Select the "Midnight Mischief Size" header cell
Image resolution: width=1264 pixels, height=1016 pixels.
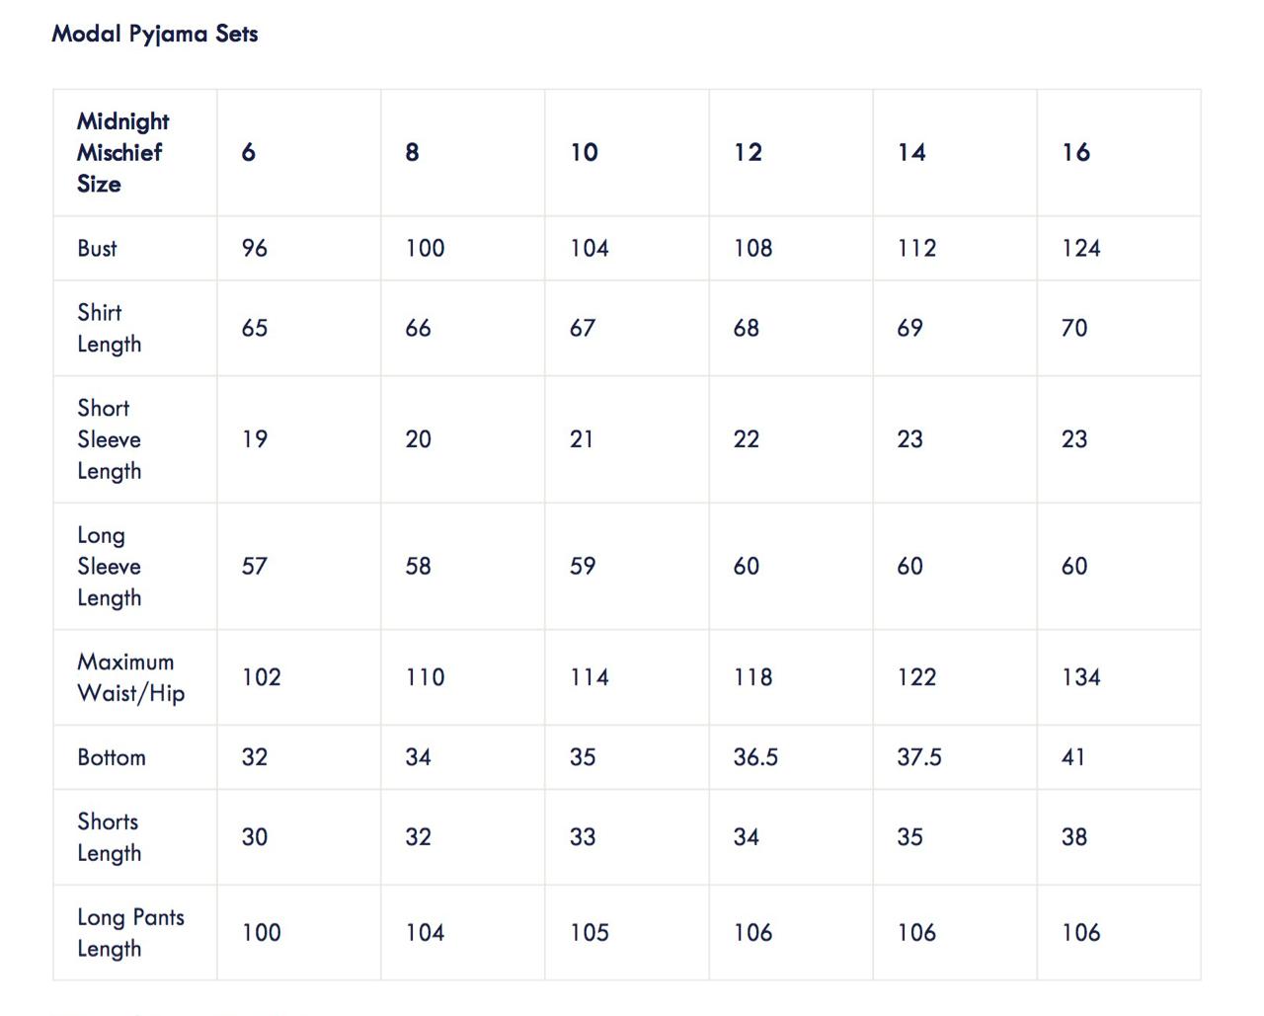pyautogui.click(x=122, y=152)
